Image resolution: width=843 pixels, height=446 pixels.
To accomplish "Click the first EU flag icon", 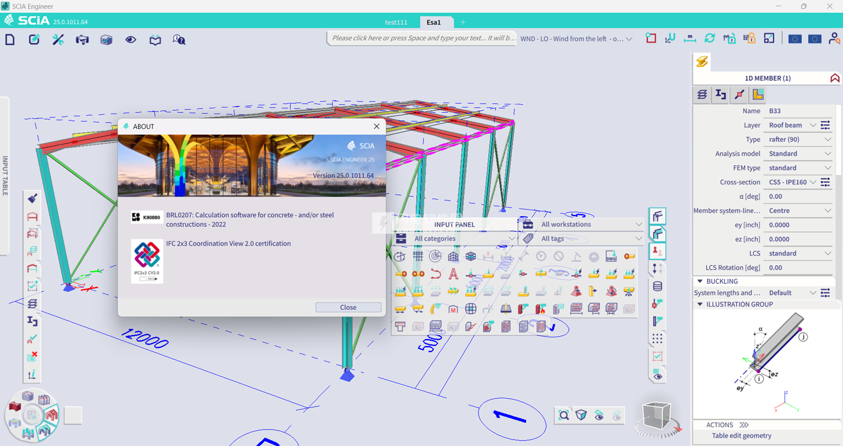I will point(795,39).
